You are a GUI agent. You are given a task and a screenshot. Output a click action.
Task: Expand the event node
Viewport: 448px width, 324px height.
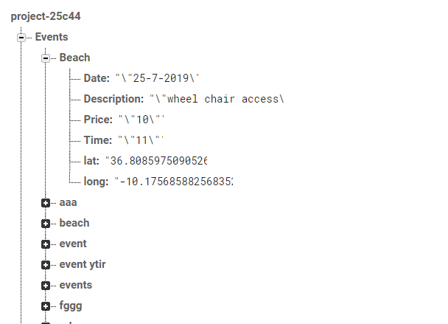46,244
